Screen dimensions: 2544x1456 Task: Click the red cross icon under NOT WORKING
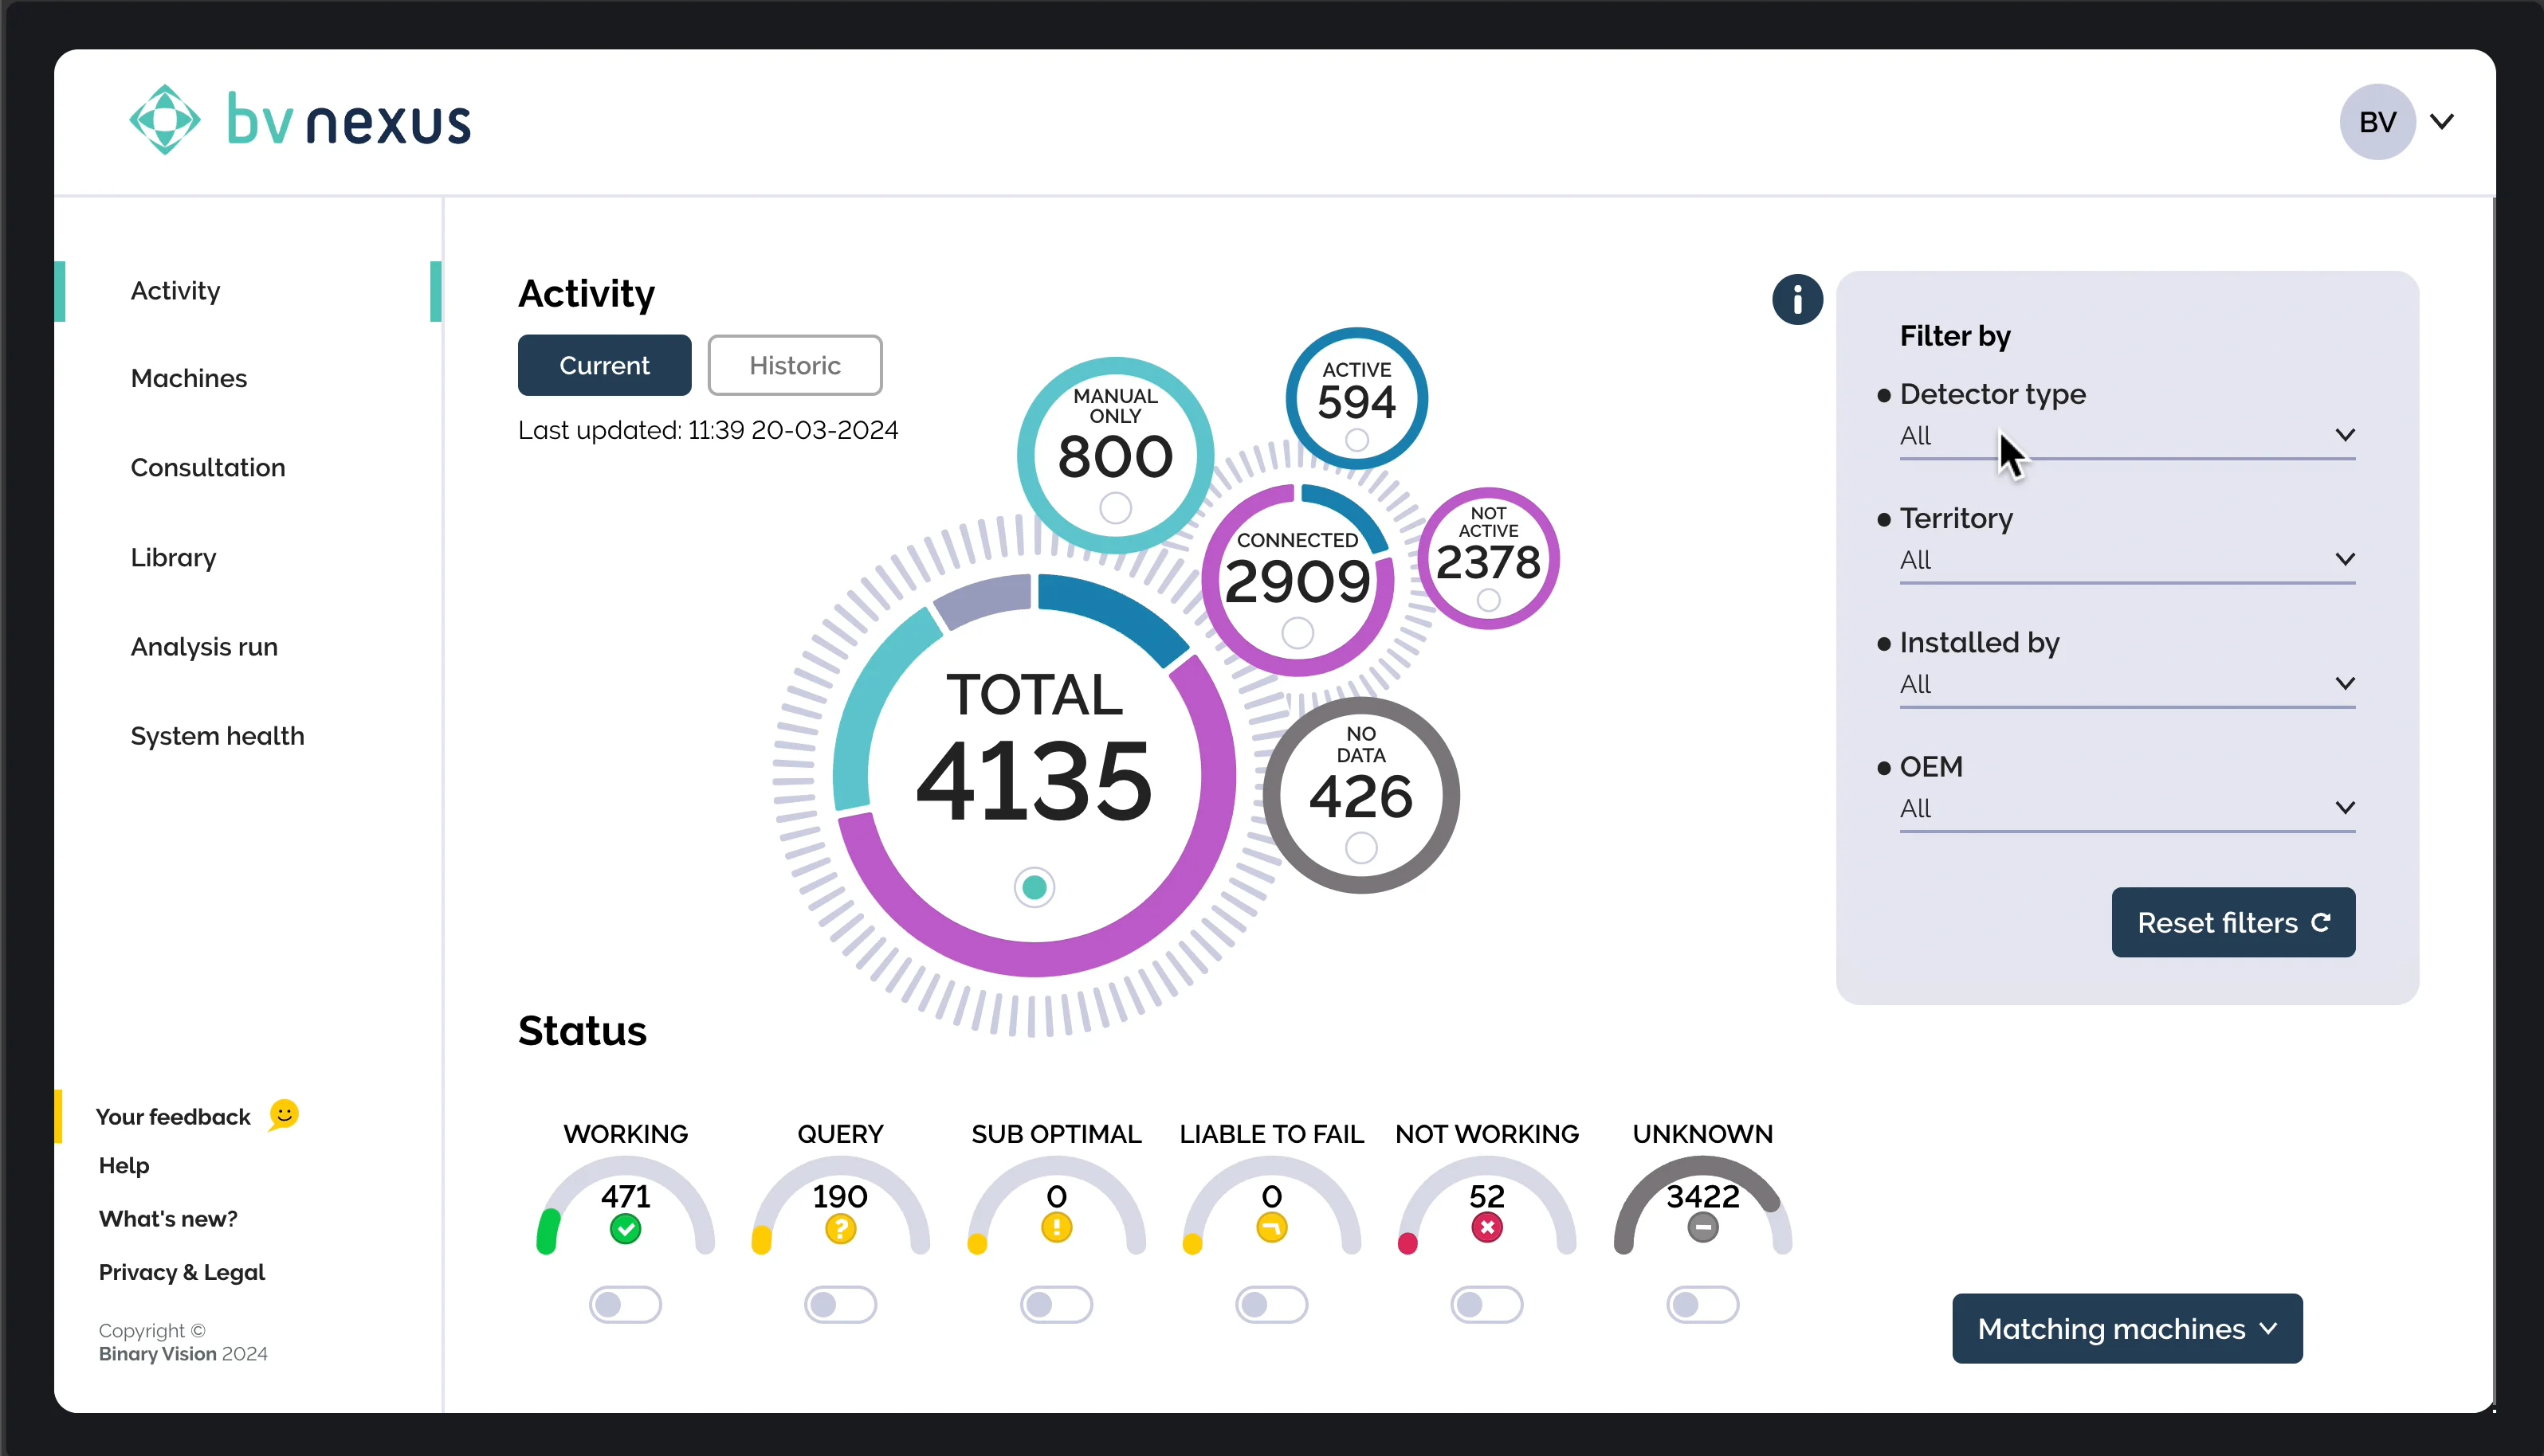[x=1486, y=1227]
